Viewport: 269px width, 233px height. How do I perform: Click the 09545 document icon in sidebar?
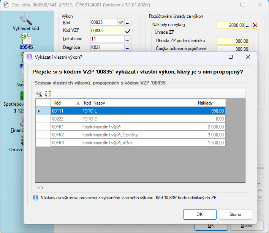click(x=26, y=39)
